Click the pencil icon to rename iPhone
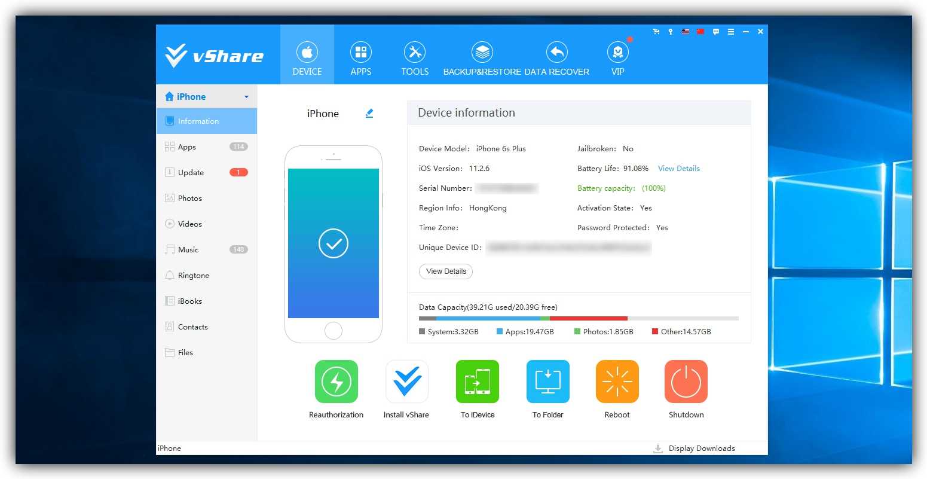The image size is (927, 479). pos(369,114)
